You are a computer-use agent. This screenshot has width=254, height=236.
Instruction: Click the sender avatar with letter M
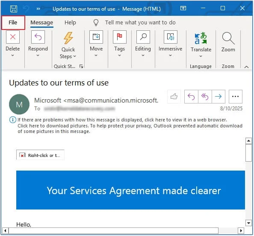[x=19, y=104]
